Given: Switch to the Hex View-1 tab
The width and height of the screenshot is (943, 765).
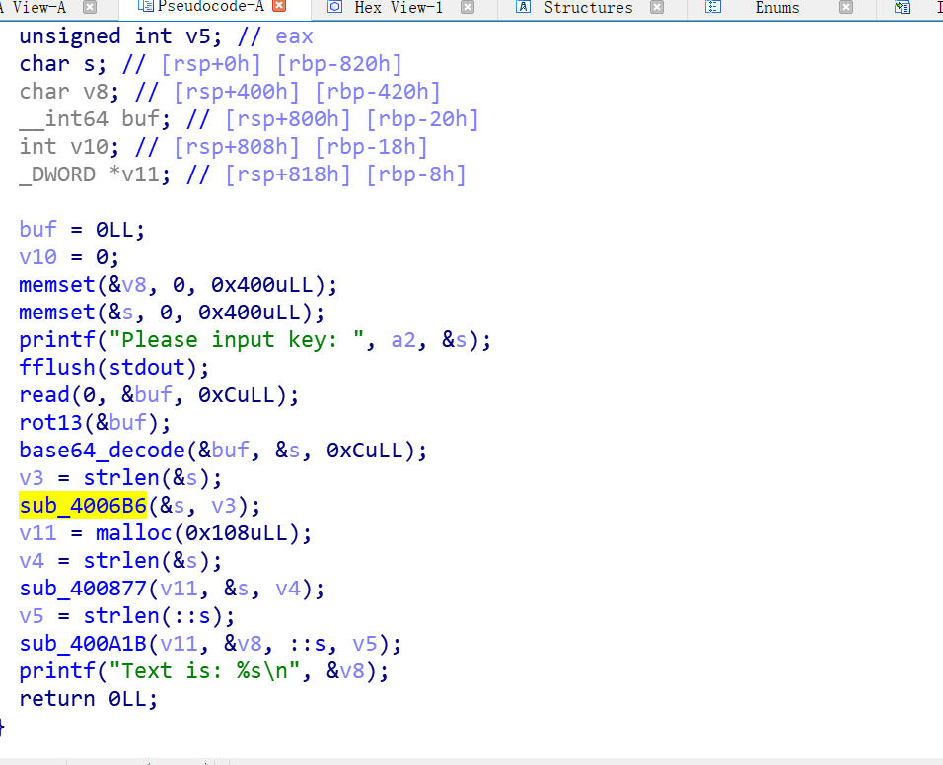Looking at the screenshot, I should point(399,8).
